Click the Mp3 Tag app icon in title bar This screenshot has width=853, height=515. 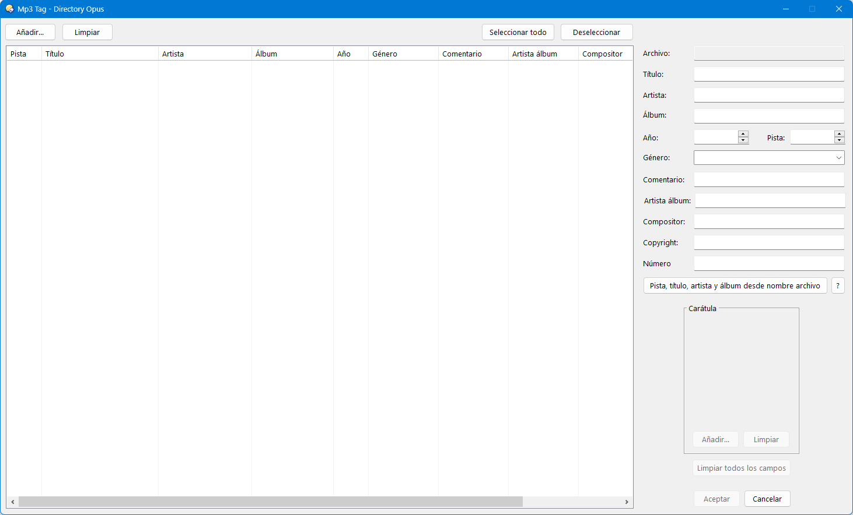pos(9,9)
